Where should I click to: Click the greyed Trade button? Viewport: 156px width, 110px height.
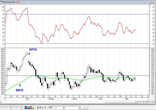84,107
